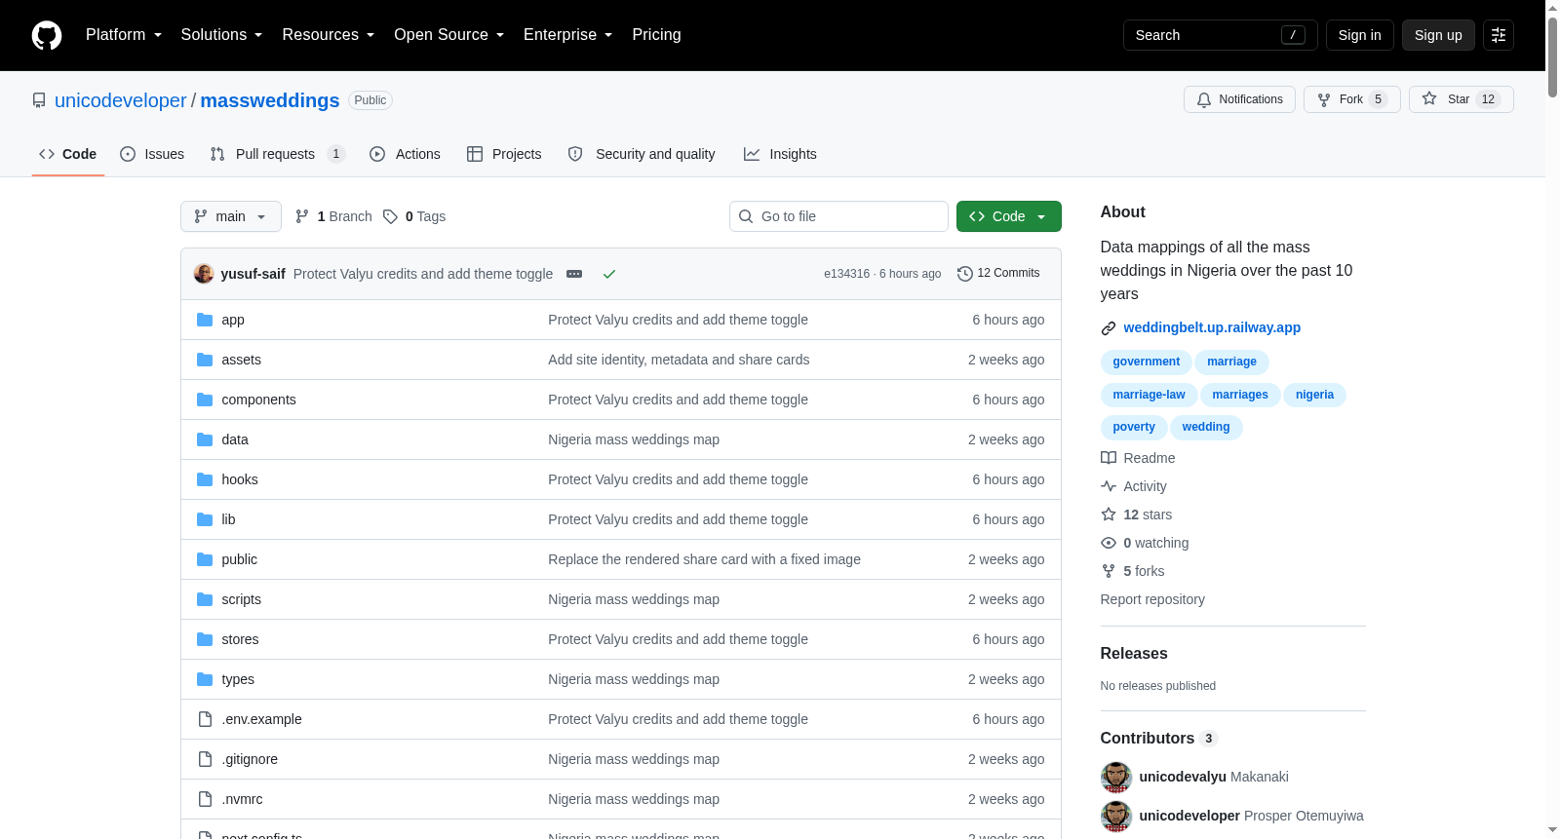Click the header Search field

coord(1220,35)
